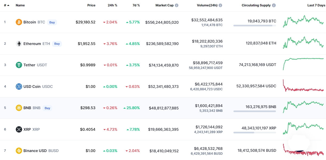This screenshot has width=326, height=160.
Task: Click USD Coin market cap $52,341,480,373
Action: (164, 87)
